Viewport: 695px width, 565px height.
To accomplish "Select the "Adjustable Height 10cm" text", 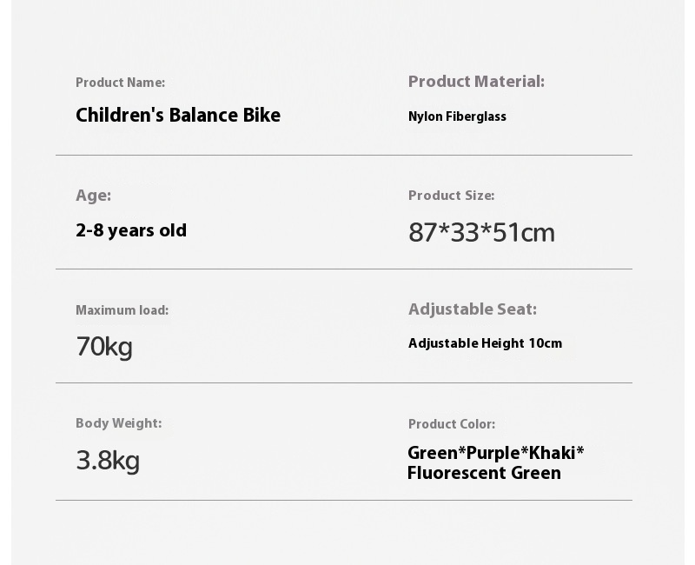I will (x=485, y=343).
